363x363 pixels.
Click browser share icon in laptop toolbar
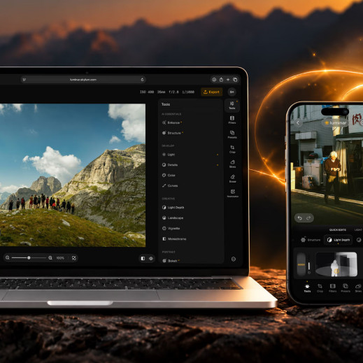tap(221, 80)
